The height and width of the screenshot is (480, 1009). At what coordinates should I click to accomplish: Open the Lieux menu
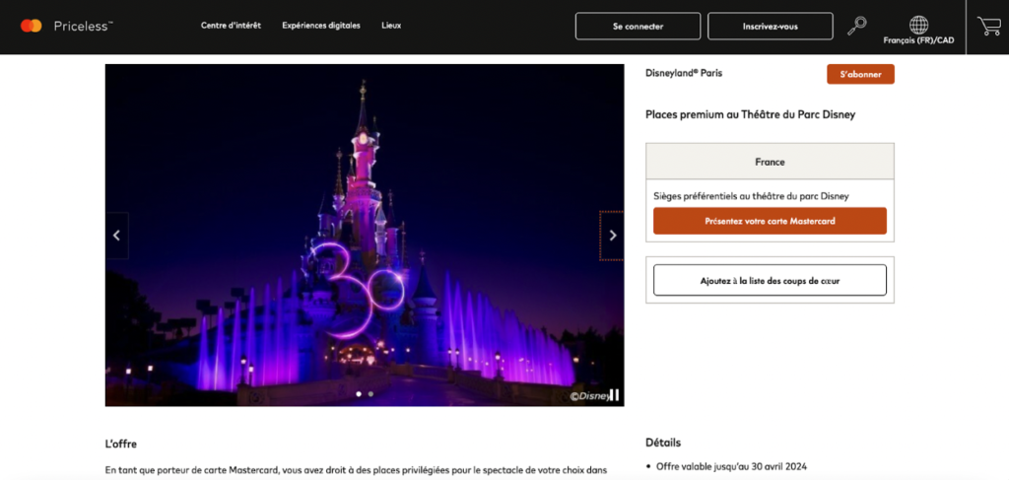click(x=391, y=26)
